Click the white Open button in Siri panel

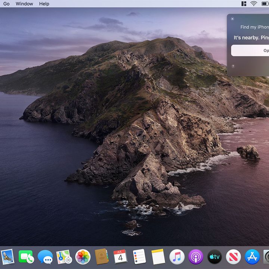250,50
